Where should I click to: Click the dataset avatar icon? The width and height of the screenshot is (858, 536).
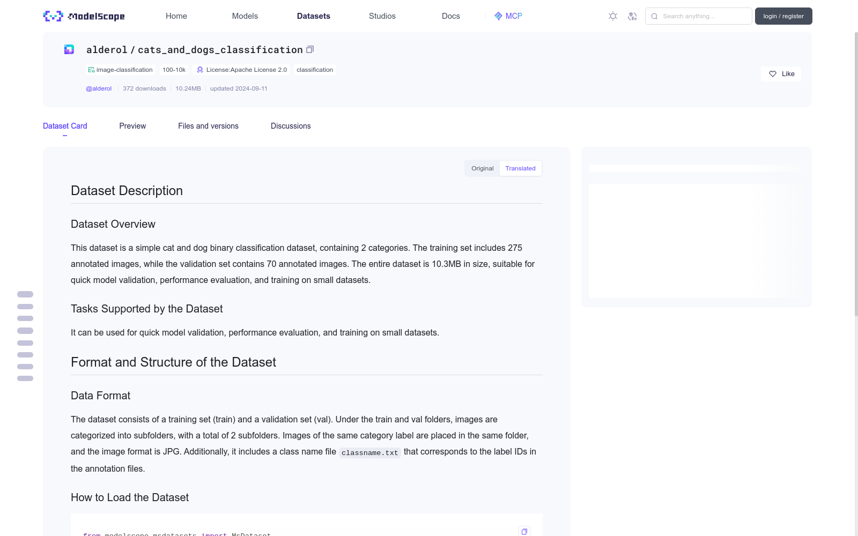coord(69,49)
